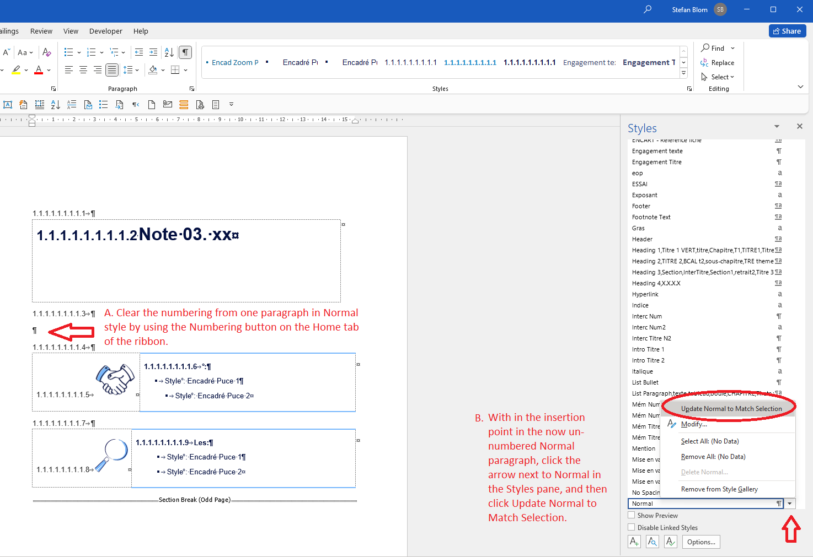
Task: Open the Developer ribbon tab
Action: coord(105,31)
